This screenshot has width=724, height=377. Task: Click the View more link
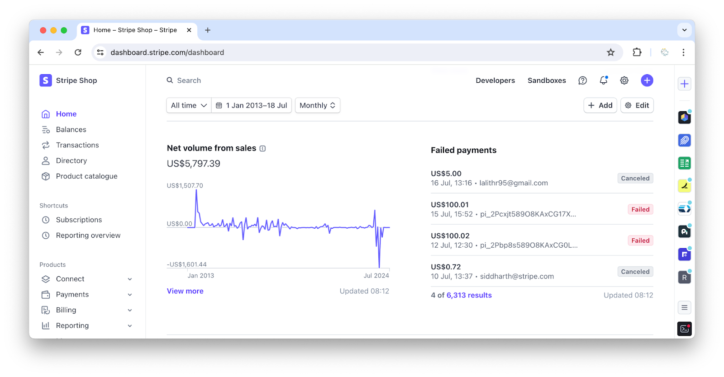pyautogui.click(x=185, y=291)
